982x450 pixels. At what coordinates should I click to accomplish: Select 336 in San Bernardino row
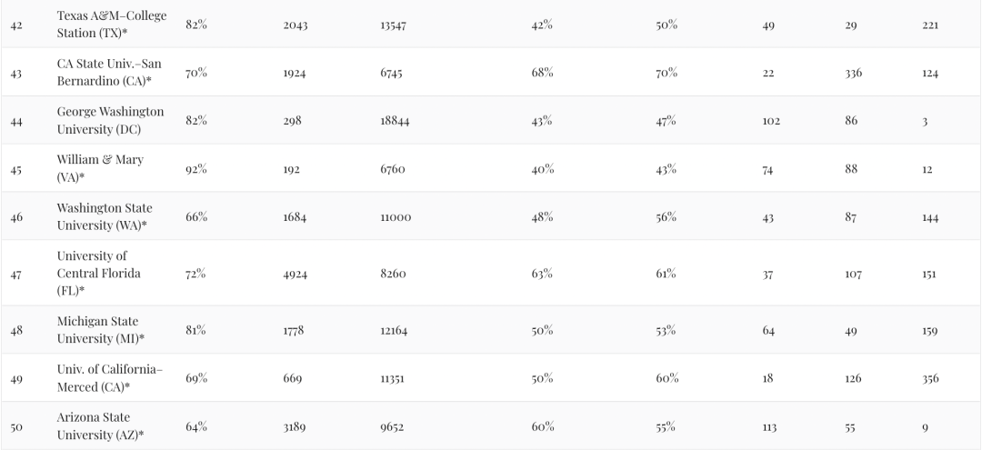[851, 73]
